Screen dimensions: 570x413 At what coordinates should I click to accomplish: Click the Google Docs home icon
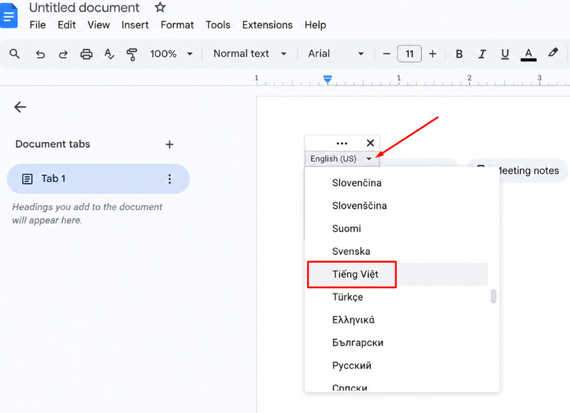[9, 15]
